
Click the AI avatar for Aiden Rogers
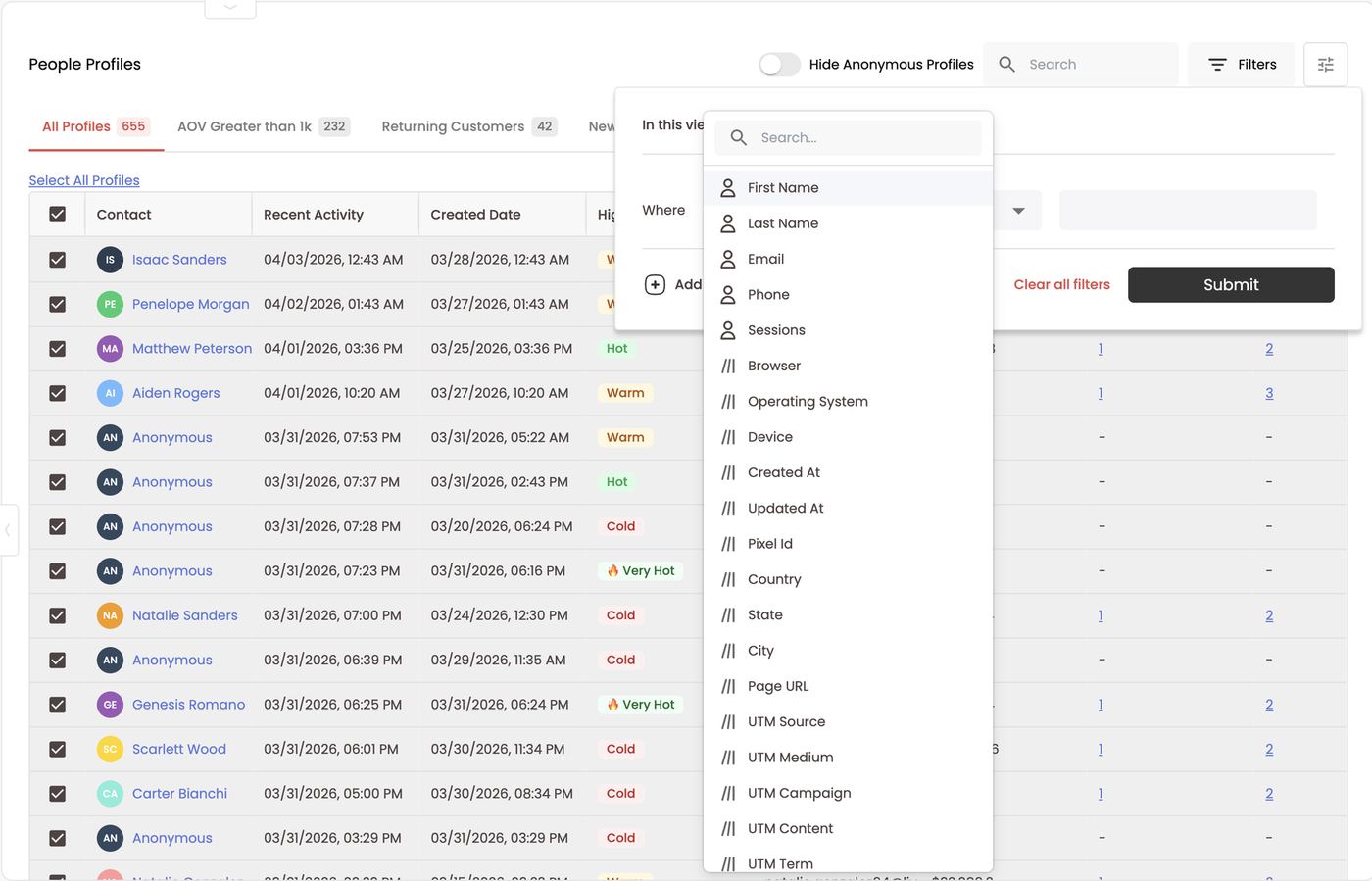[110, 393]
